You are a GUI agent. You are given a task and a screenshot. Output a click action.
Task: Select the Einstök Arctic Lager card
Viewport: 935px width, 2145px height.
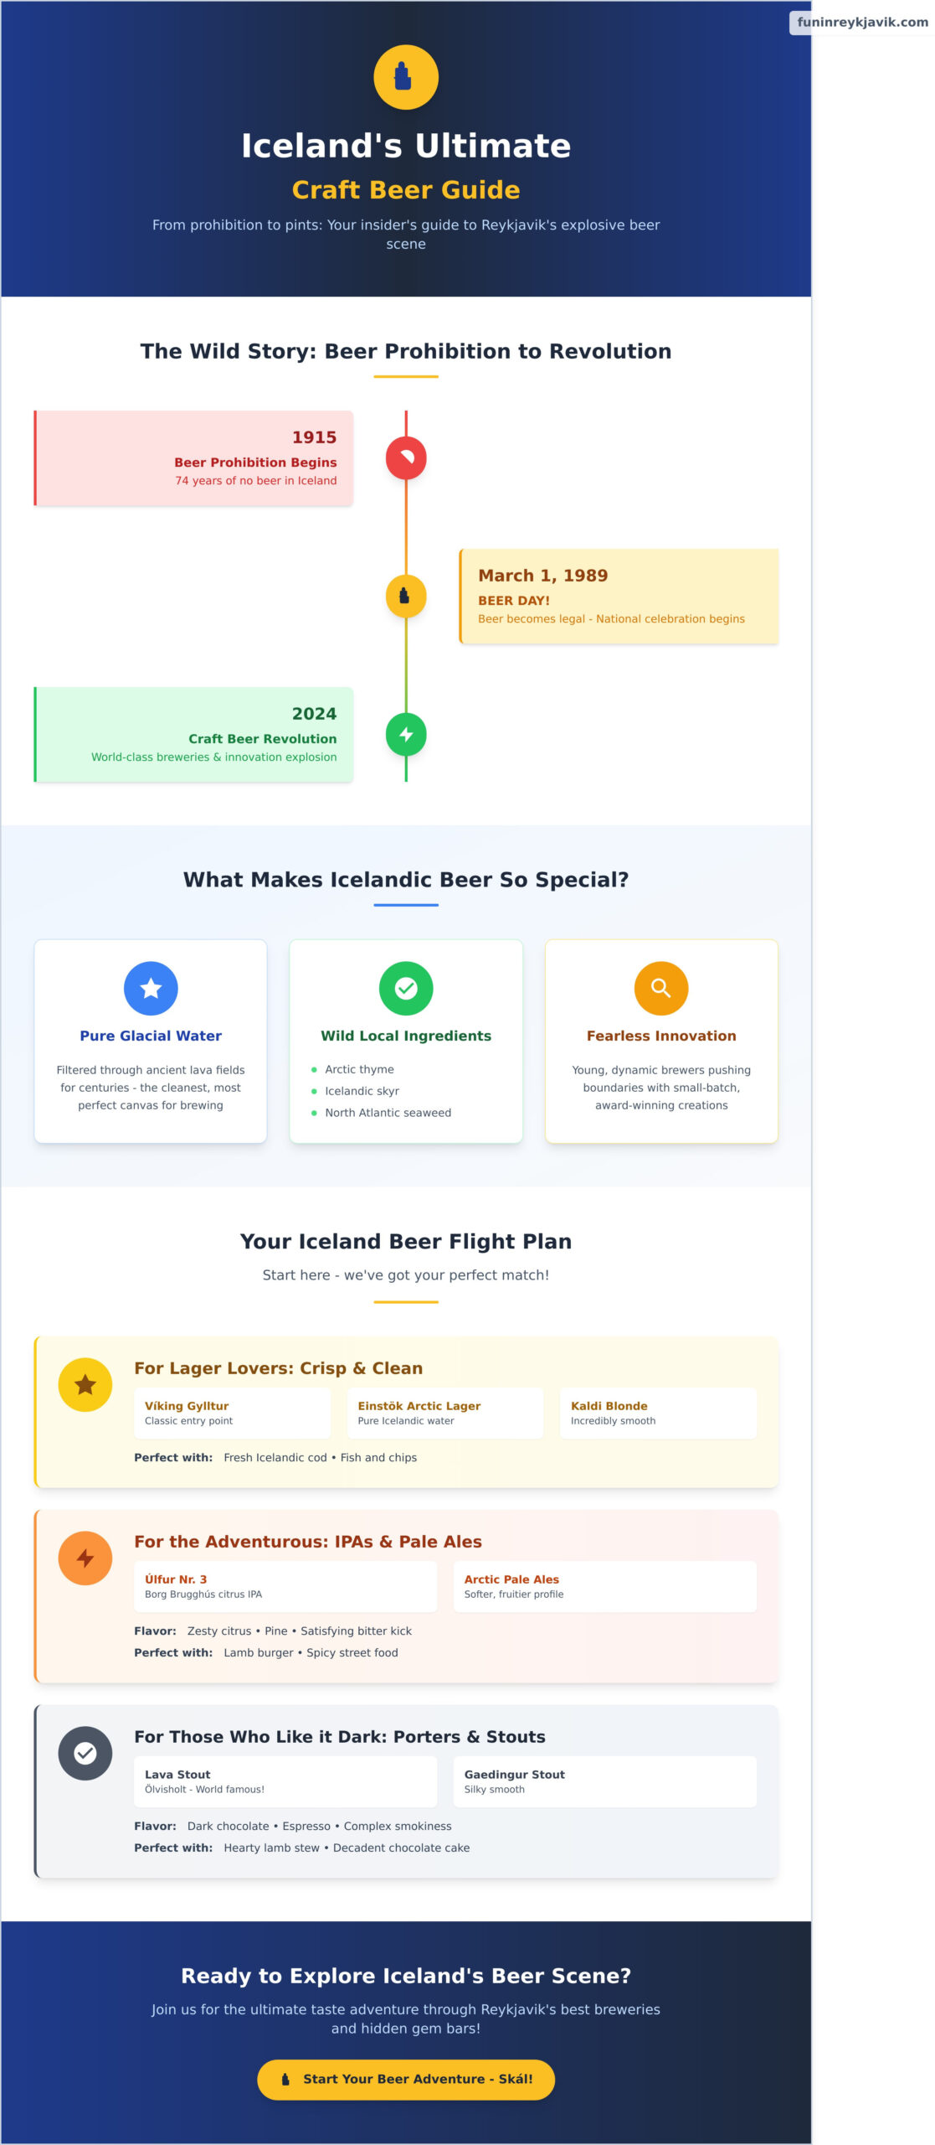(x=445, y=1413)
